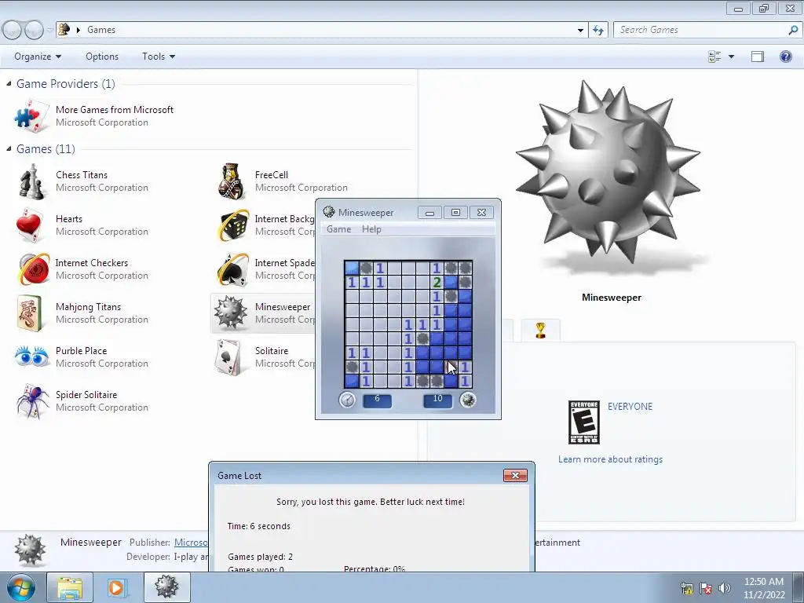
Task: Select the Minesweeper icon in games list
Action: pos(231,312)
